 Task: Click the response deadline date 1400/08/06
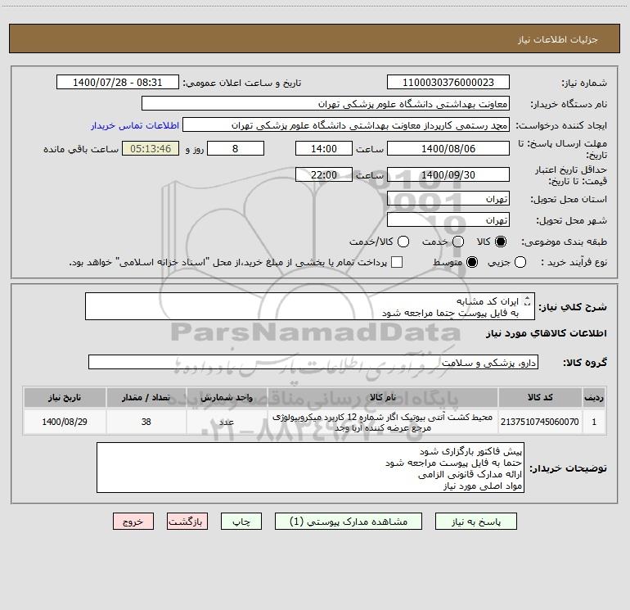448,148
